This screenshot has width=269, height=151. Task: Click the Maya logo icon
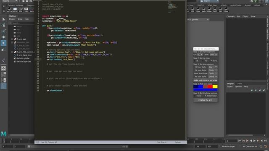tap(3, 134)
